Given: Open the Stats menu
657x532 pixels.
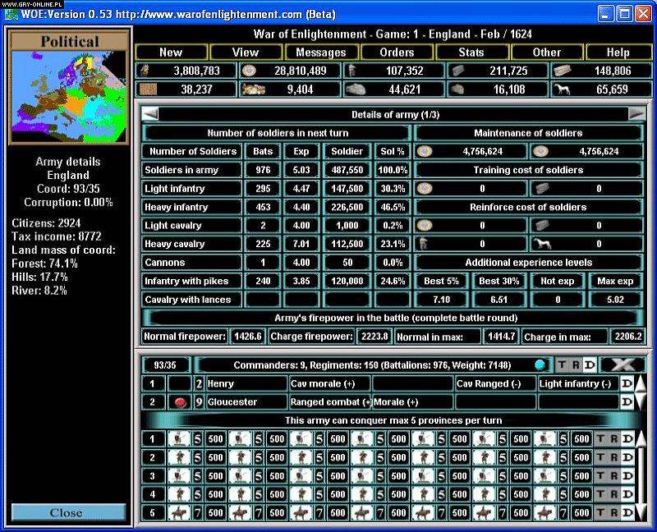Looking at the screenshot, I should pos(471,52).
